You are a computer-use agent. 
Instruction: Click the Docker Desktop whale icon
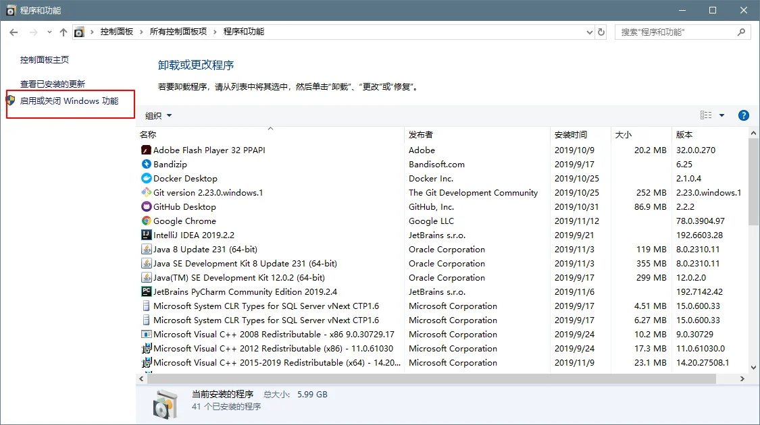pos(146,178)
